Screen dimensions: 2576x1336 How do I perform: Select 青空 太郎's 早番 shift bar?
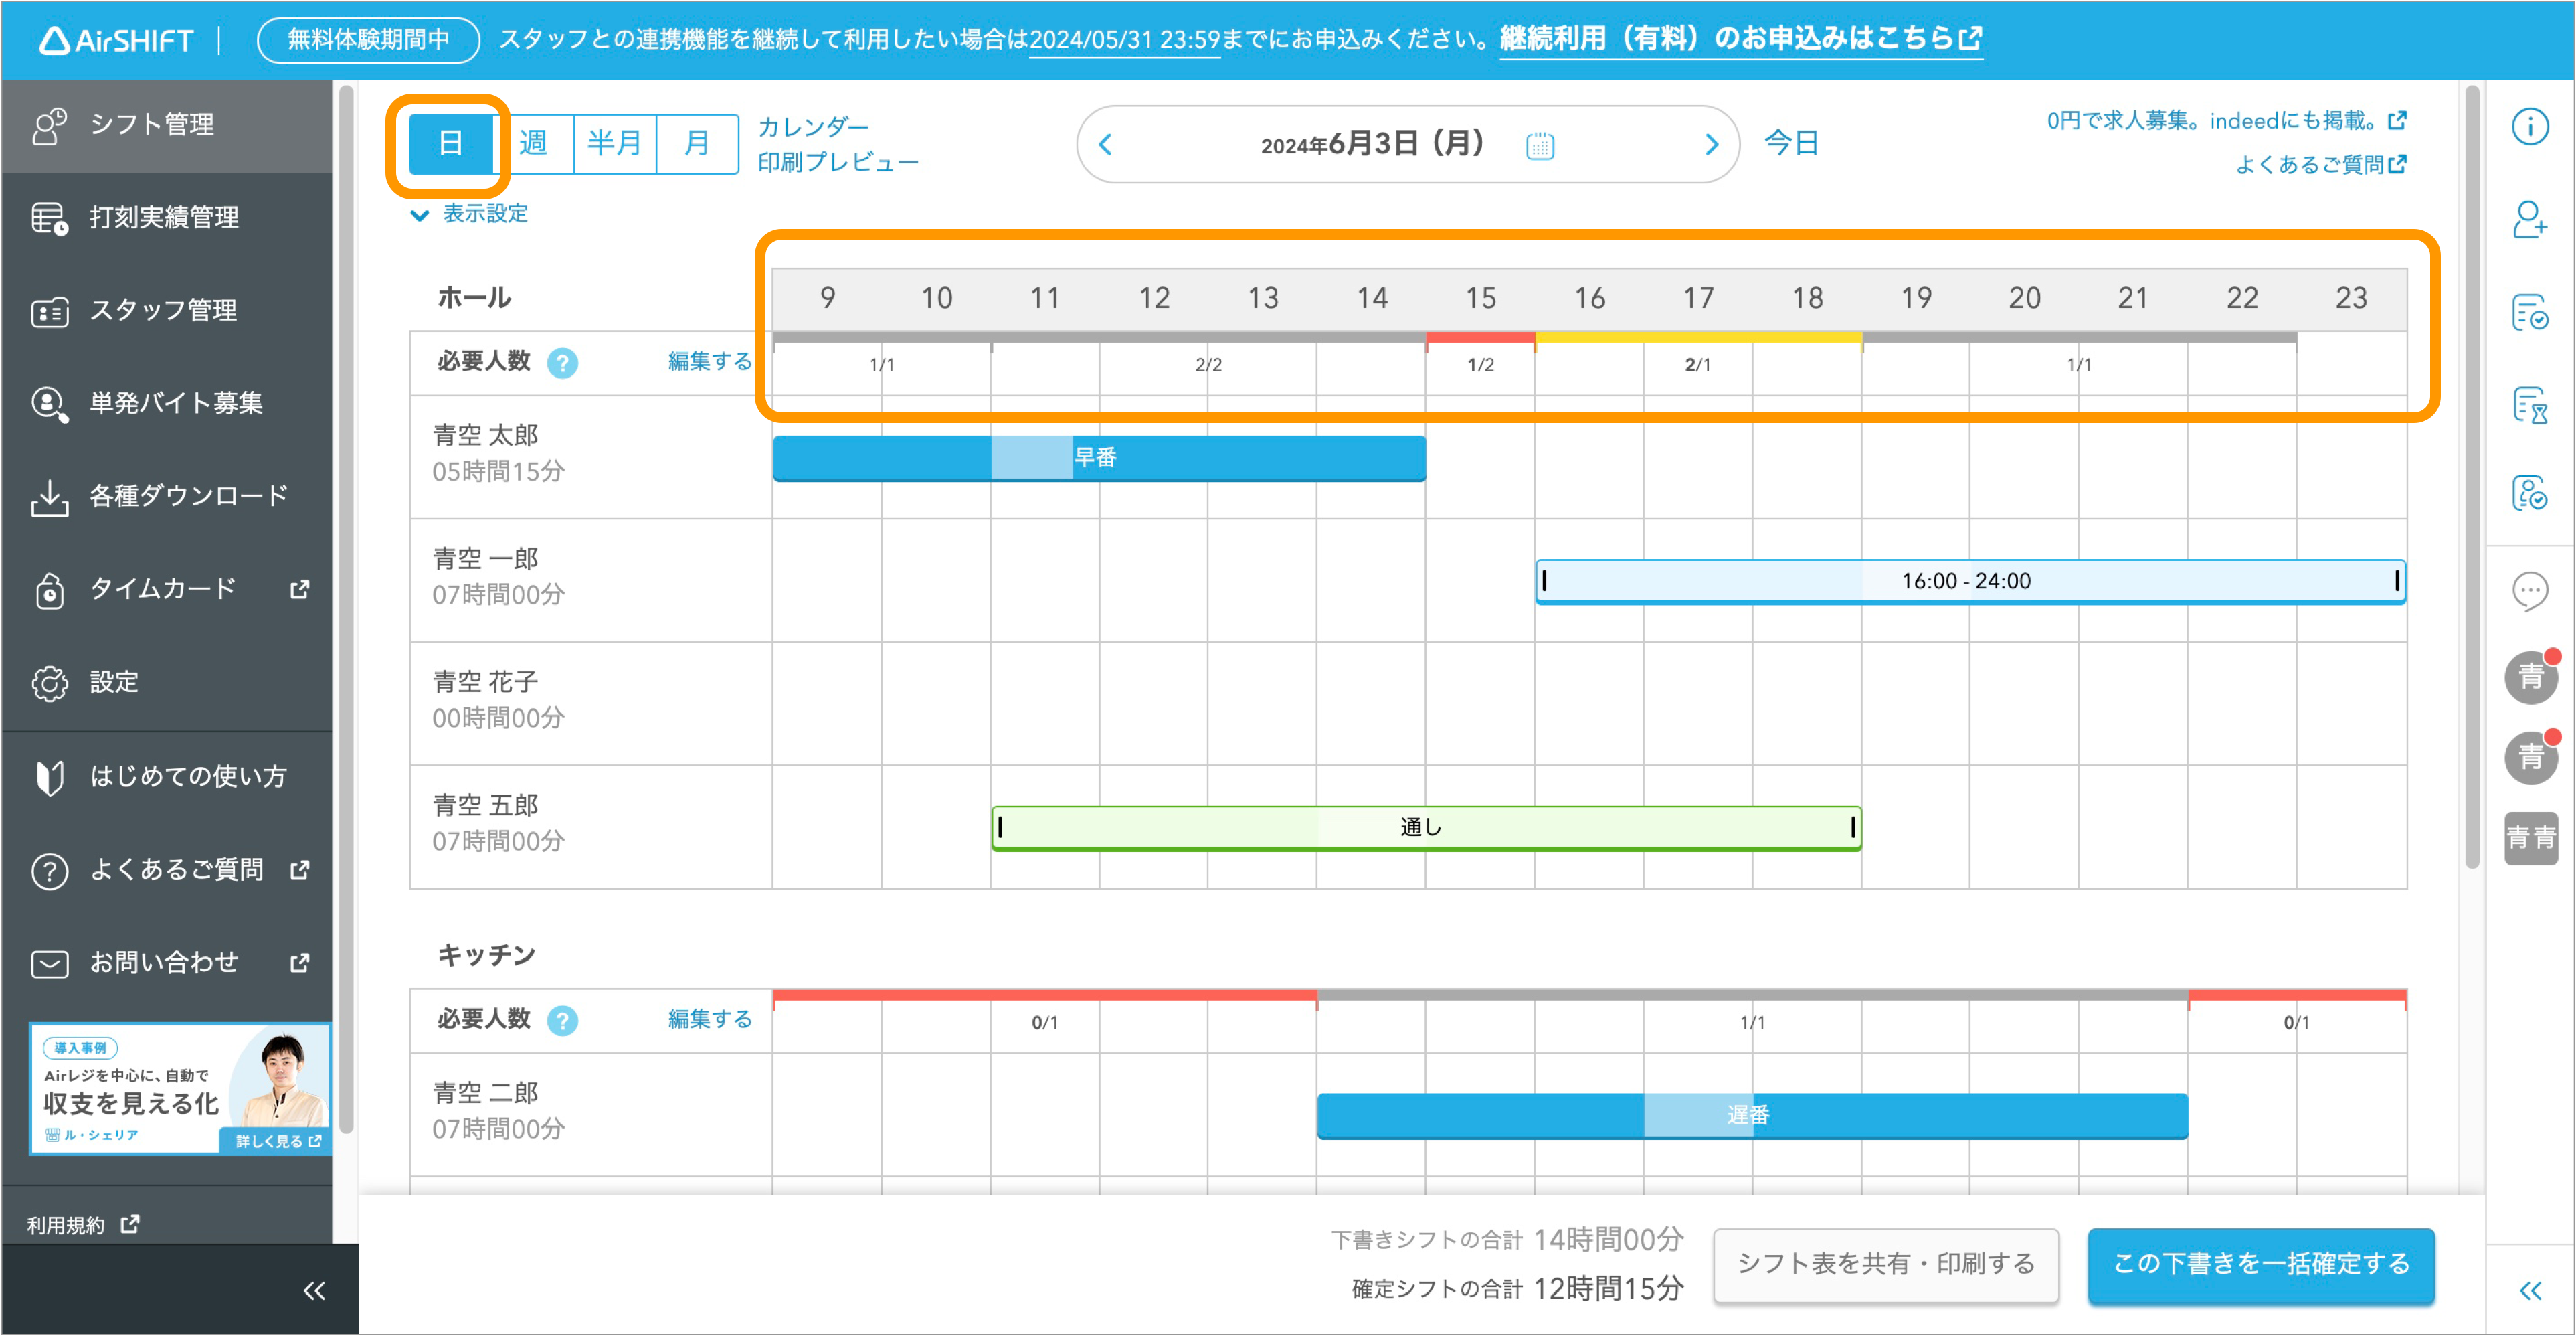(1099, 458)
